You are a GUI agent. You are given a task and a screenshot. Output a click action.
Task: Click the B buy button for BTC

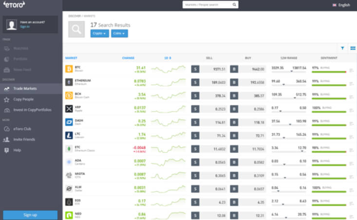[x=234, y=69]
